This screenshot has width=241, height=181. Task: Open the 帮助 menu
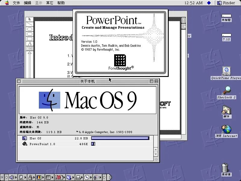point(61,3)
